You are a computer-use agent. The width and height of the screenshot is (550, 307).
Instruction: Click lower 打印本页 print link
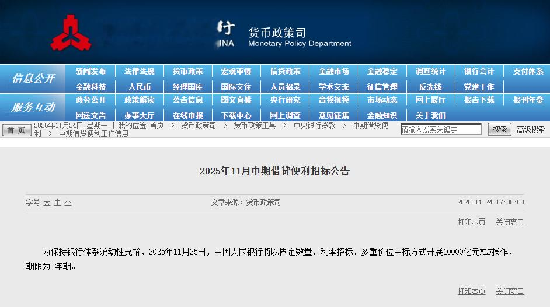471,291
